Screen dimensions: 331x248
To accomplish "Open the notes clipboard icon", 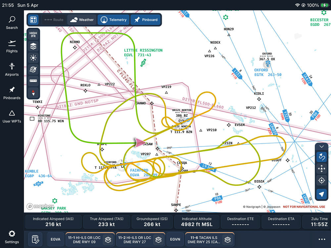I will (x=35, y=239).
